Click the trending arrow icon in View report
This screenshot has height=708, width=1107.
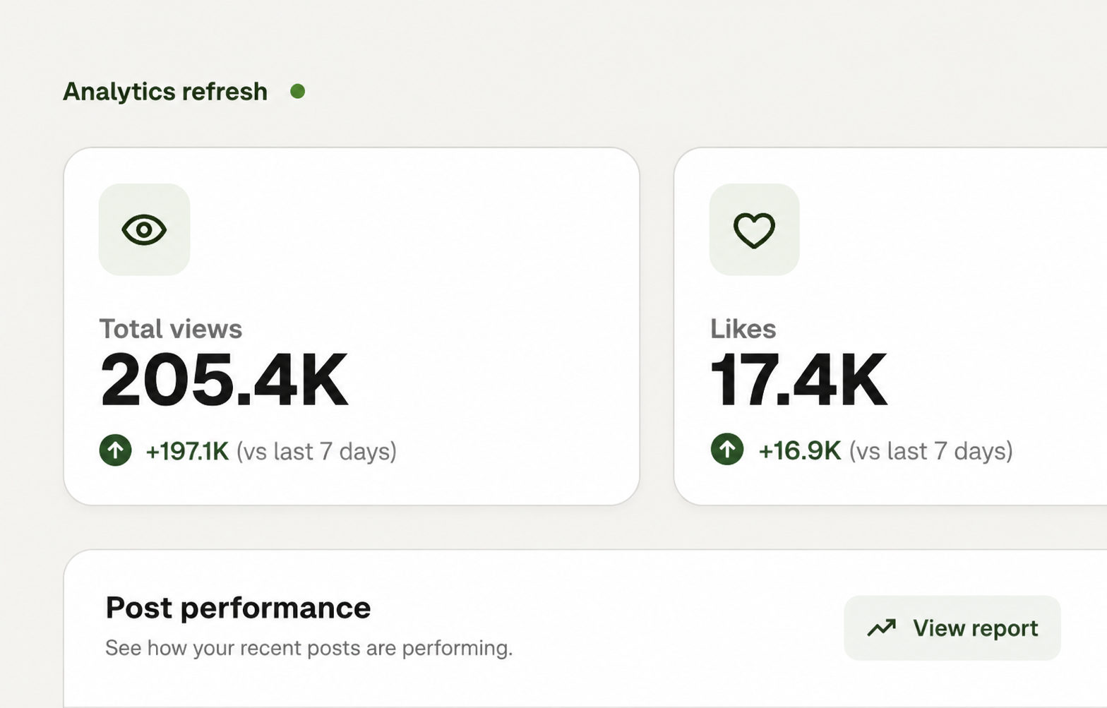tap(881, 628)
